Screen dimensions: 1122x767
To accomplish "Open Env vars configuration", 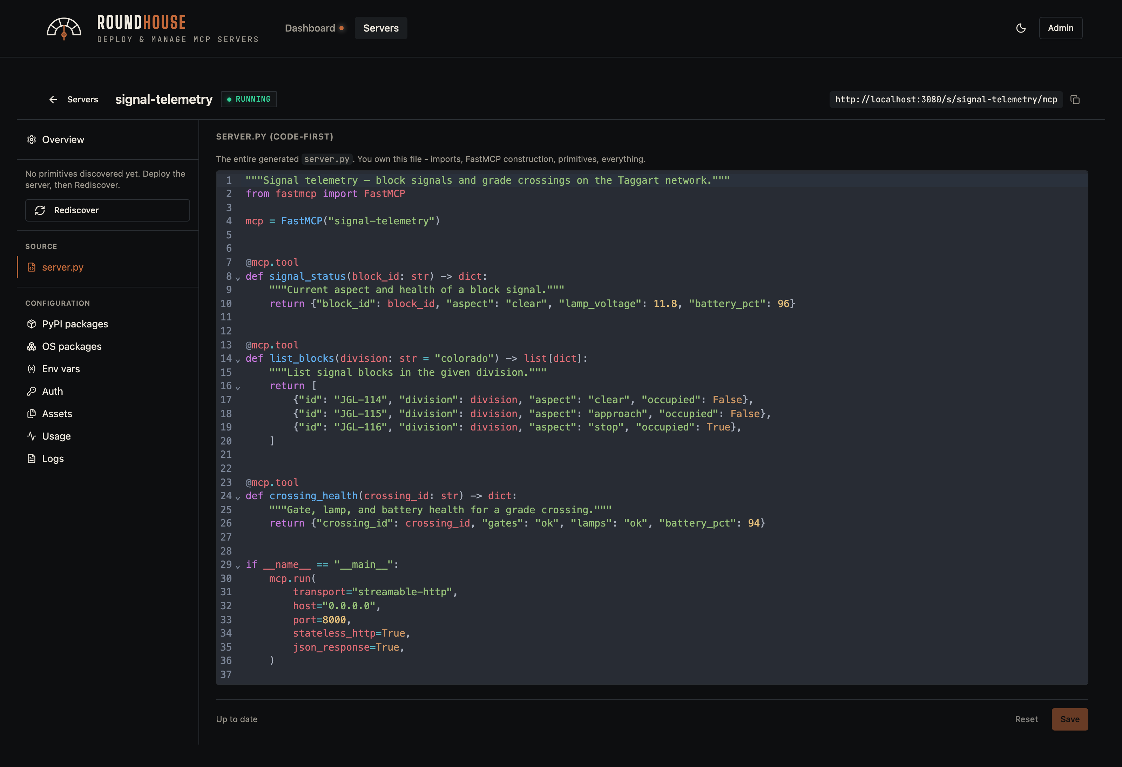I will 107,369.
